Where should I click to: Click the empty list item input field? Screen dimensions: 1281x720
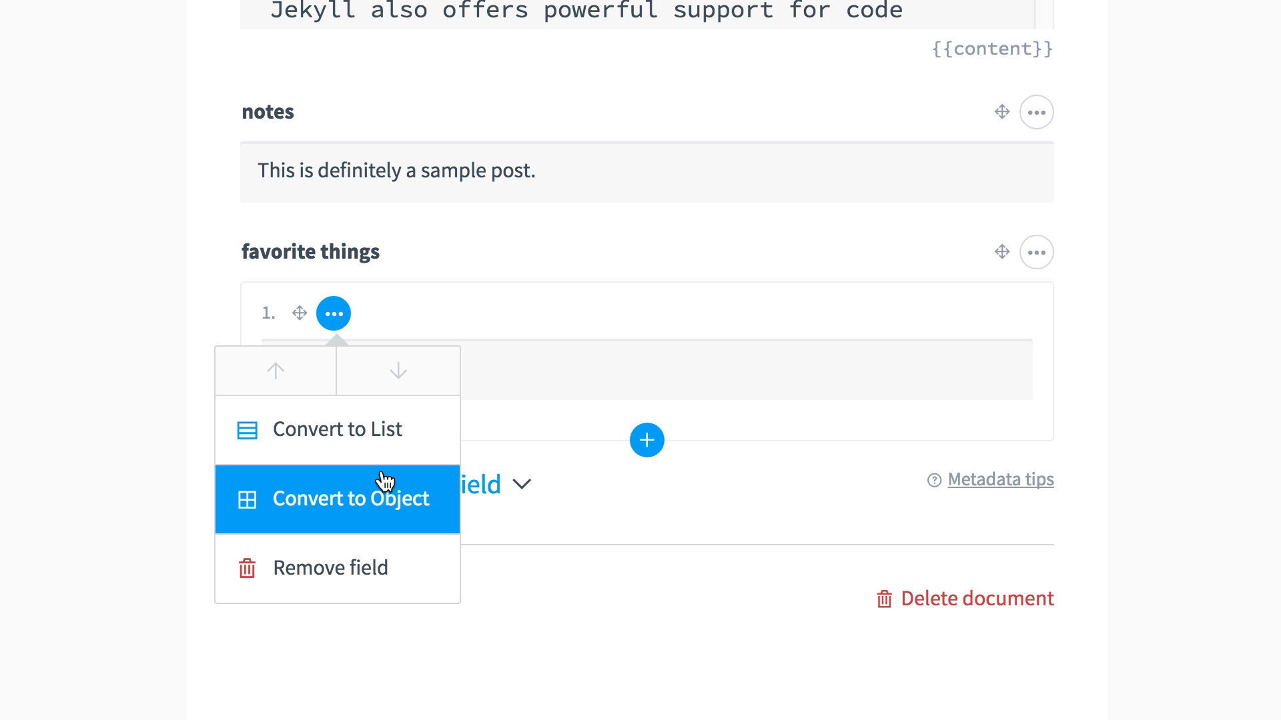(x=746, y=370)
